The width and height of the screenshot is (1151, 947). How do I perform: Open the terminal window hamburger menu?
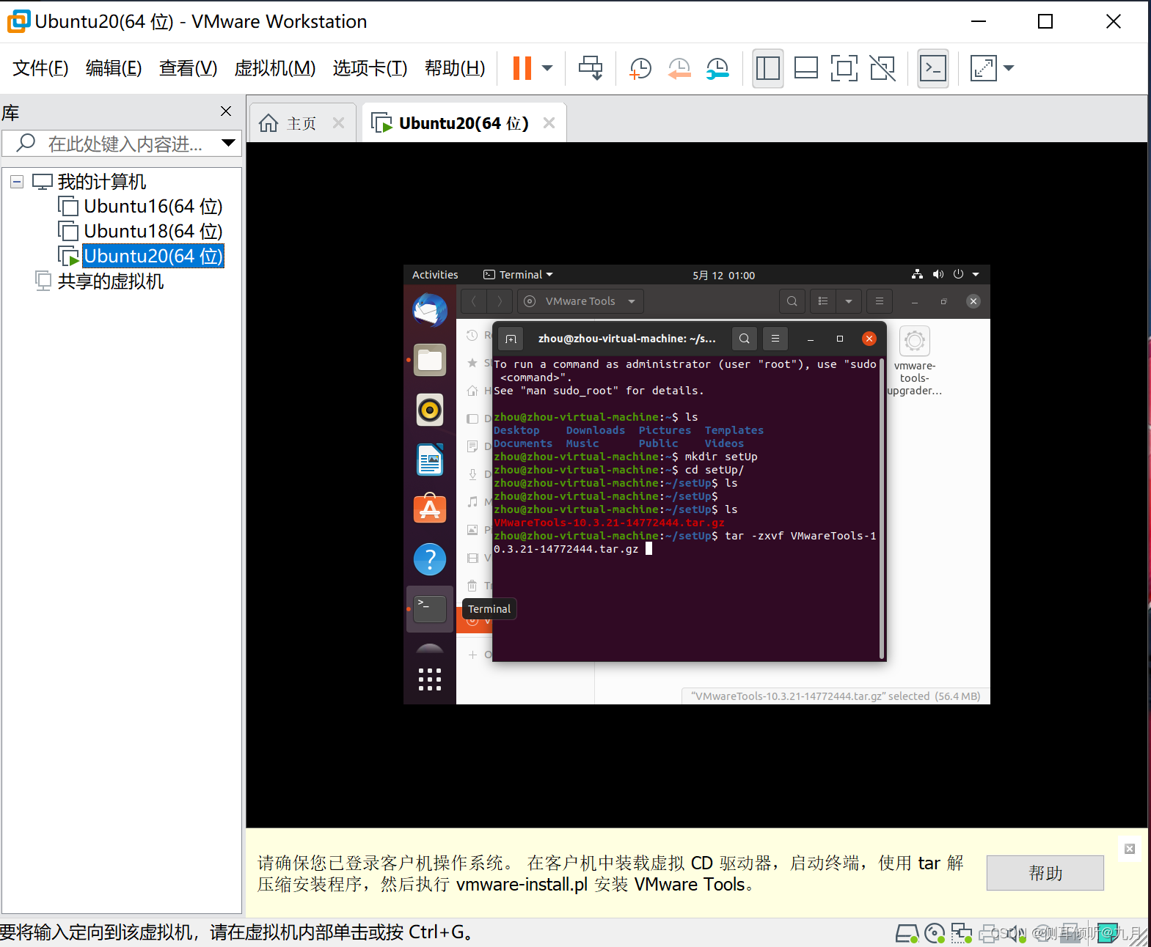coord(775,339)
